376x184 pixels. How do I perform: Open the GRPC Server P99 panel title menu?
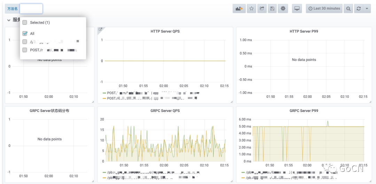point(304,111)
